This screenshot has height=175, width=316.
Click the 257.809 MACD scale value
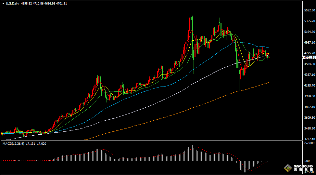pos(309,143)
